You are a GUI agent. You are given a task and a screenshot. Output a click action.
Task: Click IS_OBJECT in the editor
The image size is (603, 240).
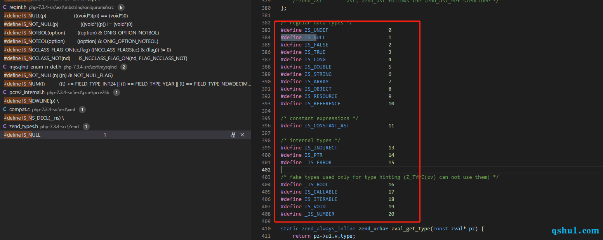[x=318, y=89]
